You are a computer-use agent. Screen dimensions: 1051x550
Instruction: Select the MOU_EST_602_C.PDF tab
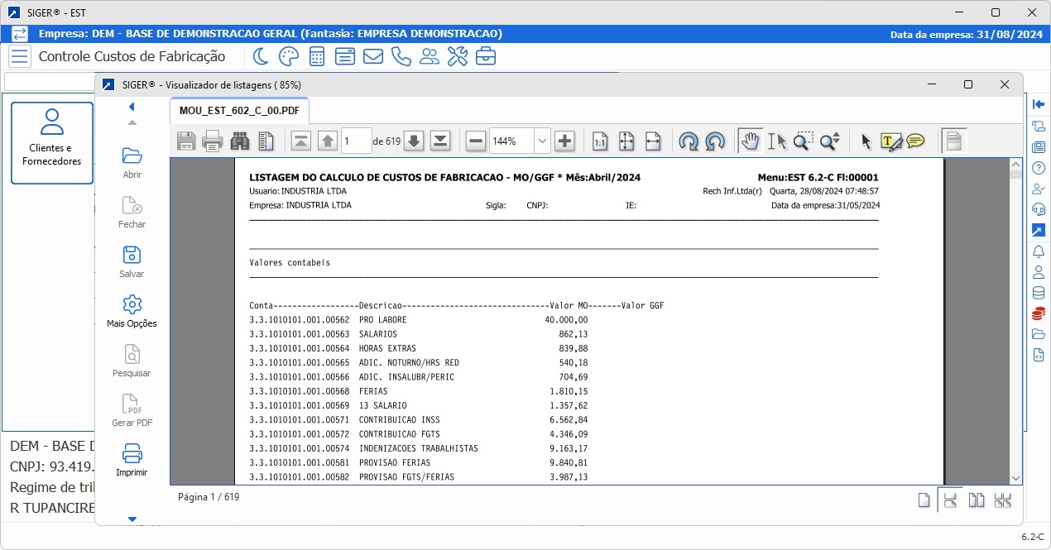[238, 110]
